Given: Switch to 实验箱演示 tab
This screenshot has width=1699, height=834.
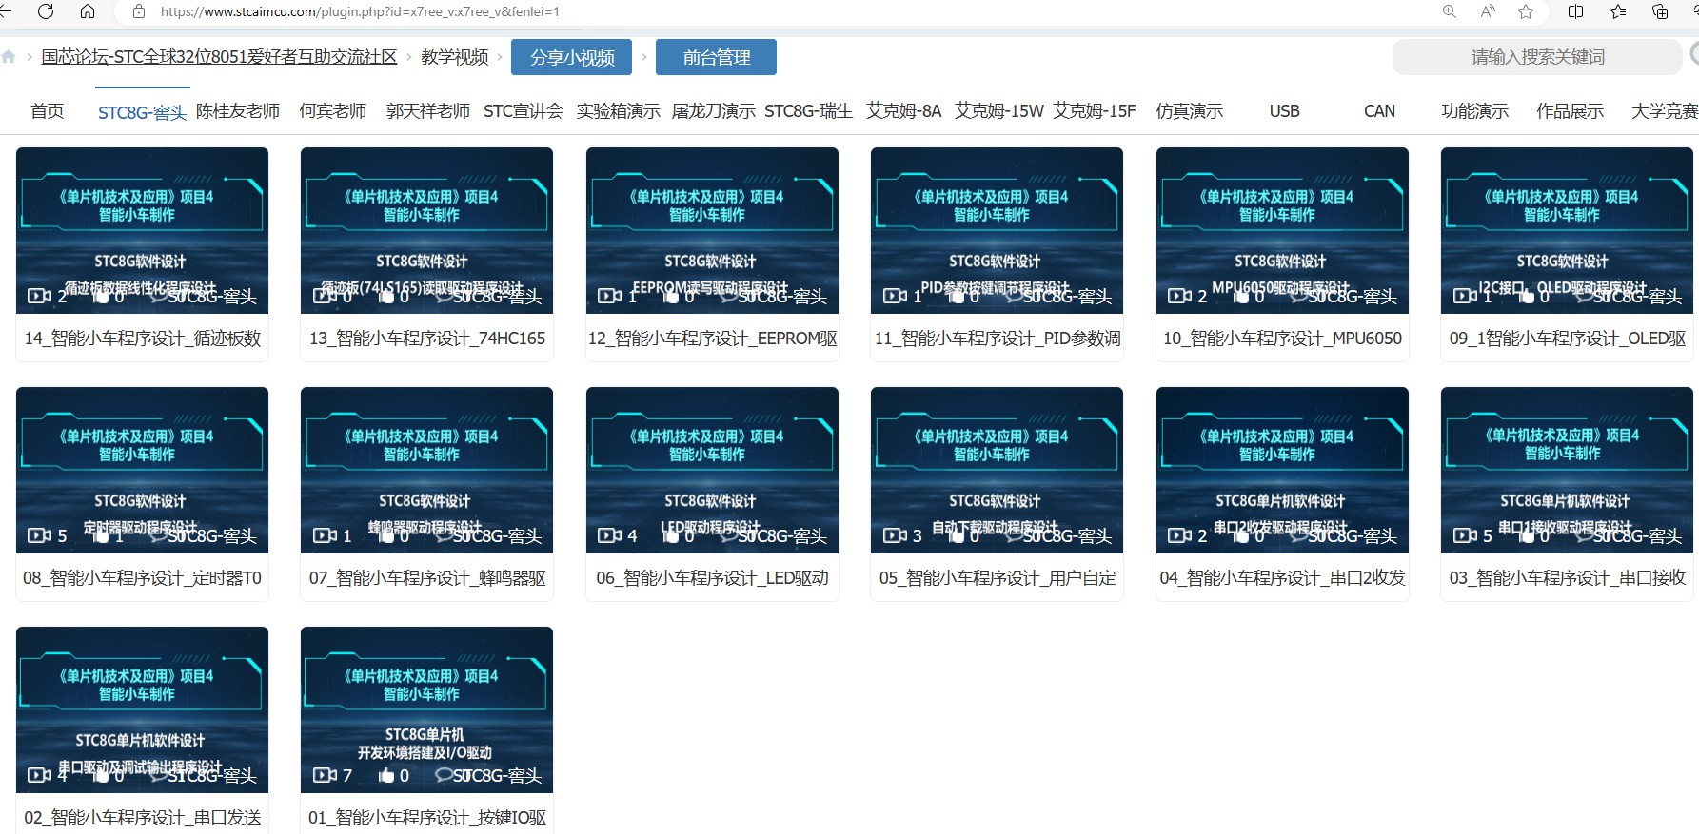Looking at the screenshot, I should click(x=619, y=111).
